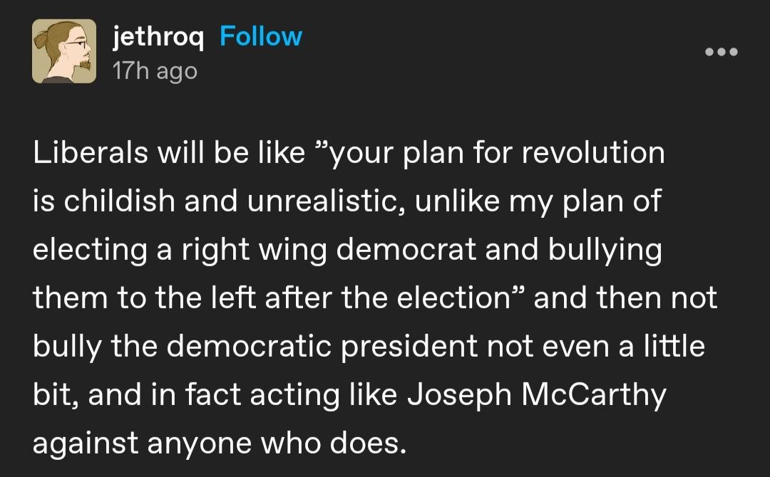The height and width of the screenshot is (477, 770).
Task: Click the phrase "against anyone who does"
Action: coord(219,444)
